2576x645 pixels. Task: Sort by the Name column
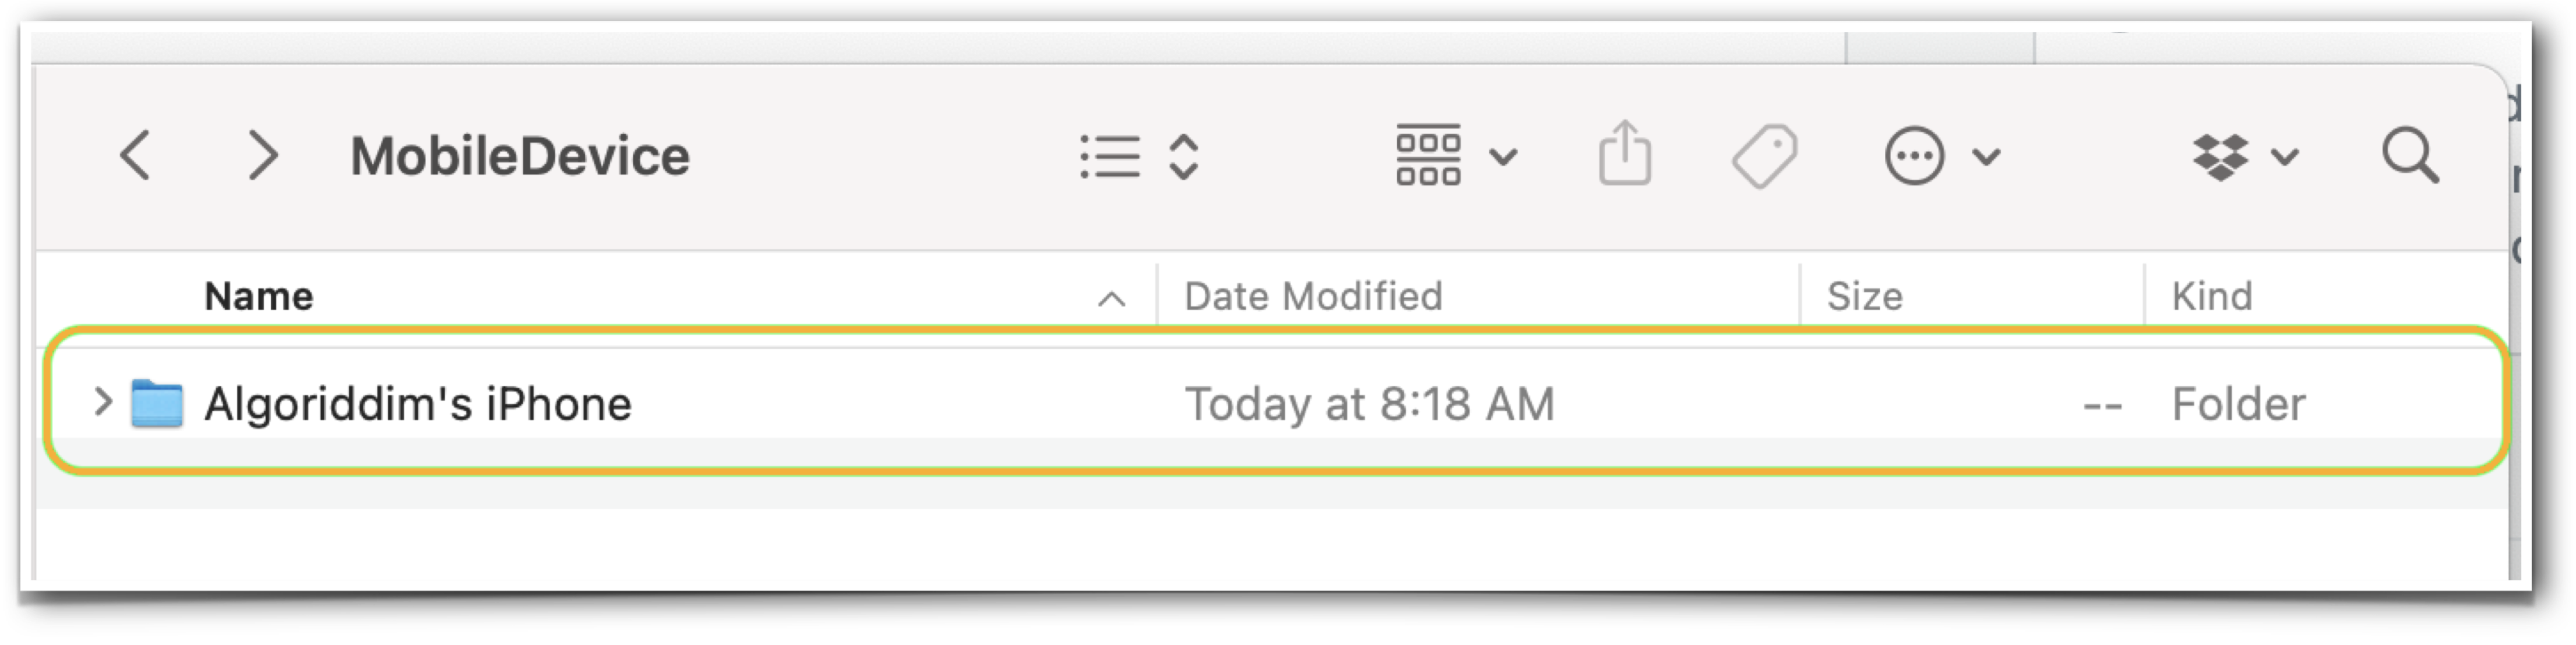[259, 296]
